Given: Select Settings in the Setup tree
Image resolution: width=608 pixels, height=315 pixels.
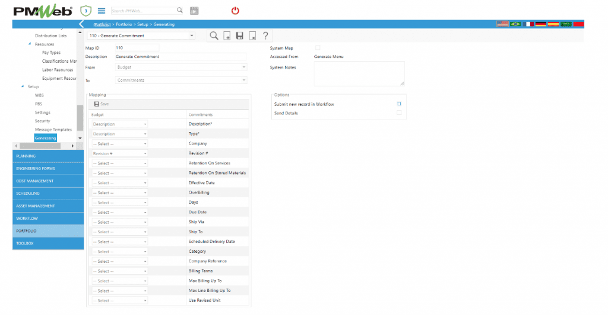Looking at the screenshot, I should coord(43,112).
